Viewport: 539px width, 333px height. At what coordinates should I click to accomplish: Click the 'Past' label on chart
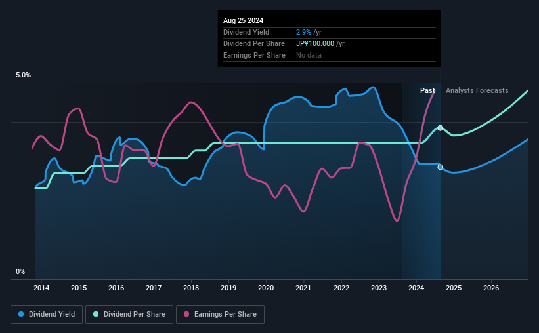pos(427,90)
